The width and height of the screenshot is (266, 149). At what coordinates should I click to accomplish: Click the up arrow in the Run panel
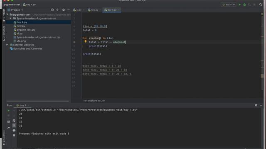tap(14, 111)
